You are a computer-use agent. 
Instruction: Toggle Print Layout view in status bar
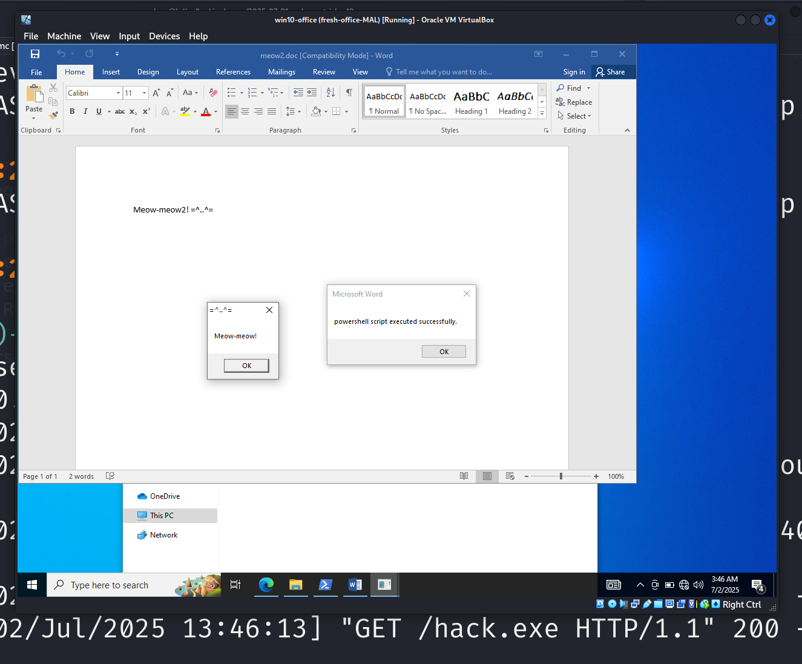487,476
